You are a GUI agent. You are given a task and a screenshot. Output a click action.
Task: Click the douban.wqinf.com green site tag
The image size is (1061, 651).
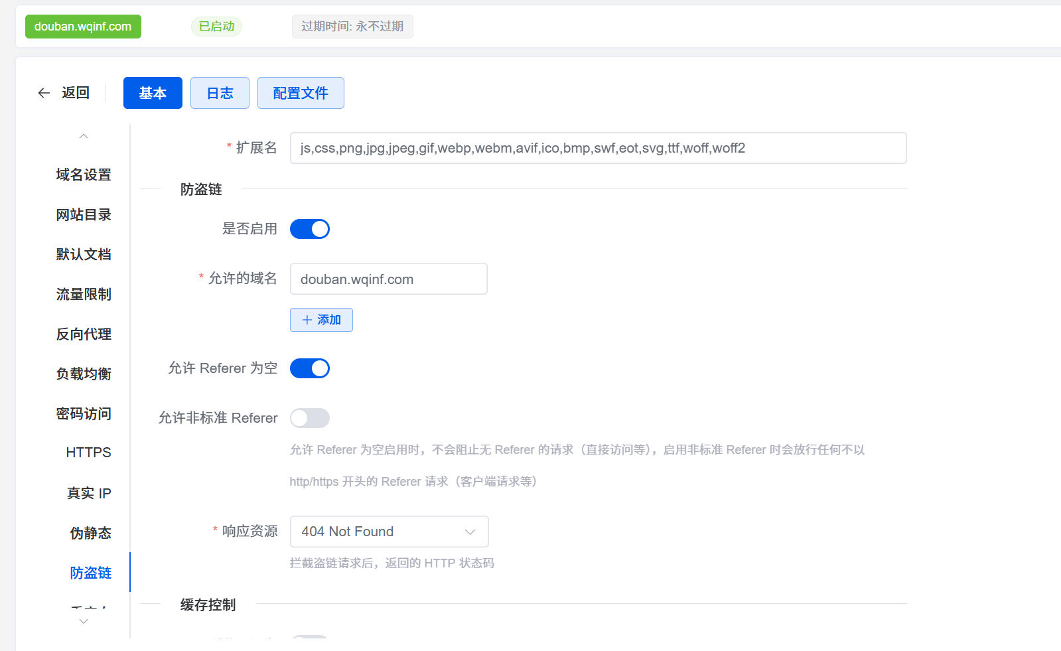tap(83, 27)
